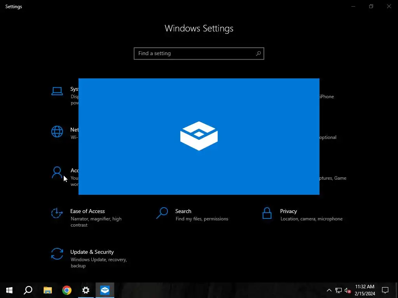398x298 pixels.
Task: Click "Windows Update, recovery, backup" text
Action: click(x=98, y=263)
